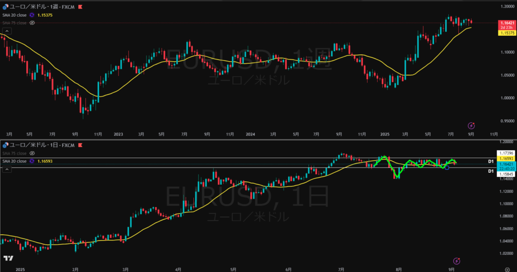
Task: Click purple refresh icon beside weekly SMA 20
Action: pyautogui.click(x=32, y=15)
